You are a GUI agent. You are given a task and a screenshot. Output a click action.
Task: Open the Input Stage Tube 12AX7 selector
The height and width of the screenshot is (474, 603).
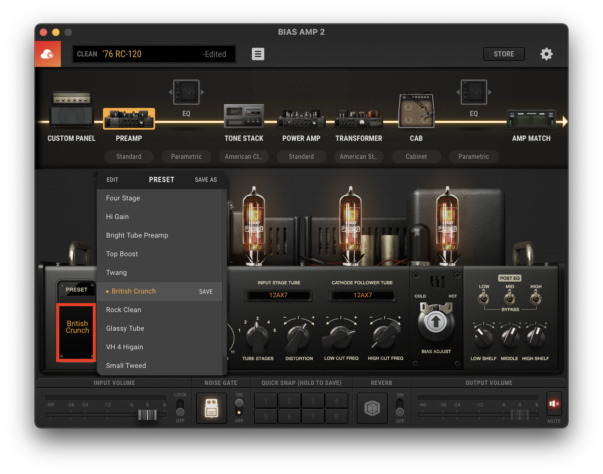[x=278, y=295]
